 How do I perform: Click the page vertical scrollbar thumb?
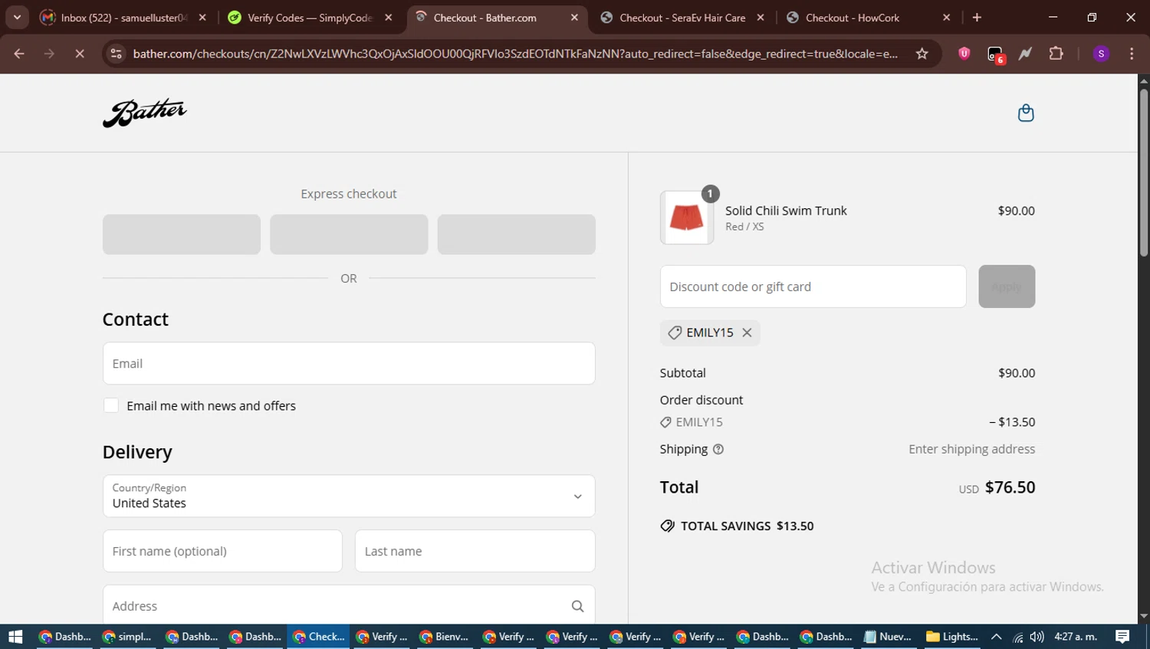(x=1144, y=172)
